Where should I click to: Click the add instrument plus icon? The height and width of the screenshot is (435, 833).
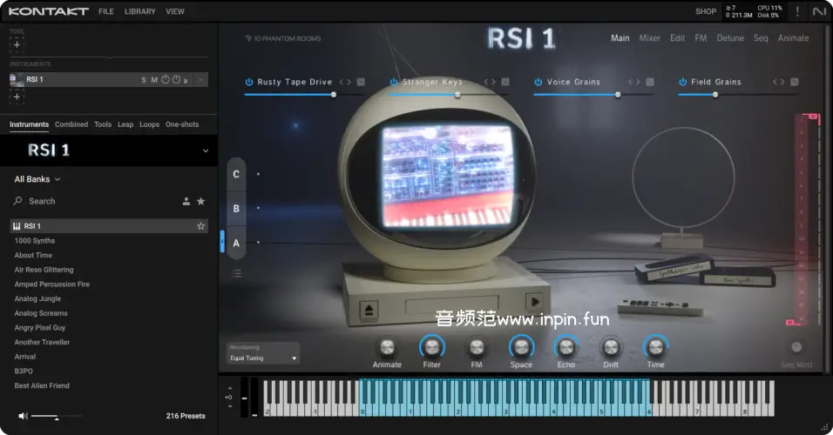tap(17, 97)
